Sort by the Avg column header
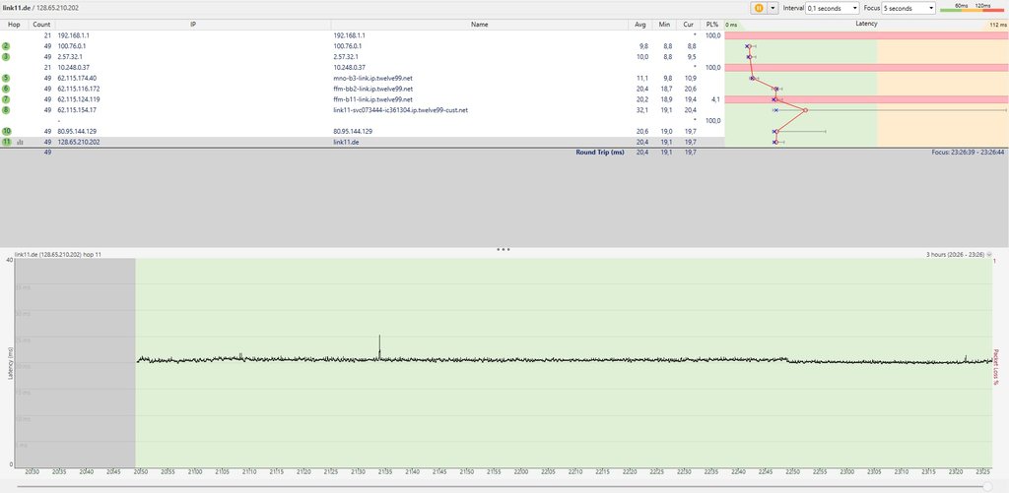Viewport: 1009px width, 493px height. (642, 24)
